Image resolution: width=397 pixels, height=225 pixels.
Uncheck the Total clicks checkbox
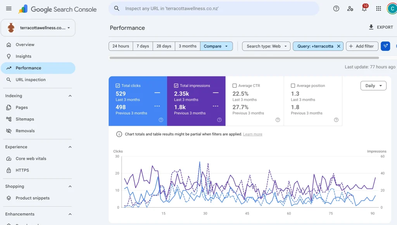tap(118, 86)
